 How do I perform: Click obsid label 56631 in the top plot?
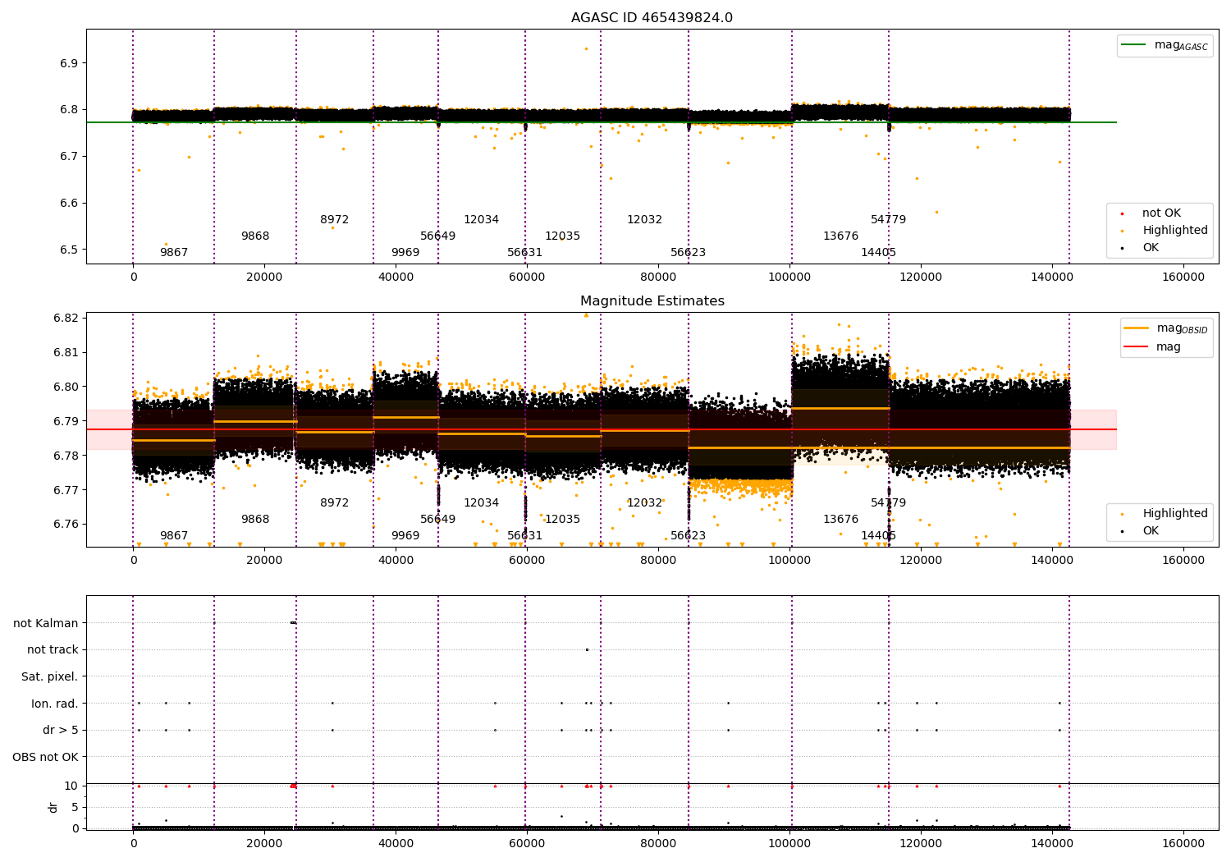pos(525,253)
